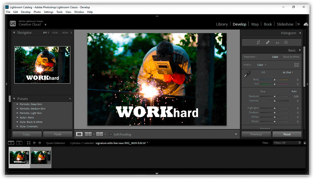Click the Exposure slider handle
Image resolution: width=314 pixels, height=180 pixels.
(x=274, y=96)
